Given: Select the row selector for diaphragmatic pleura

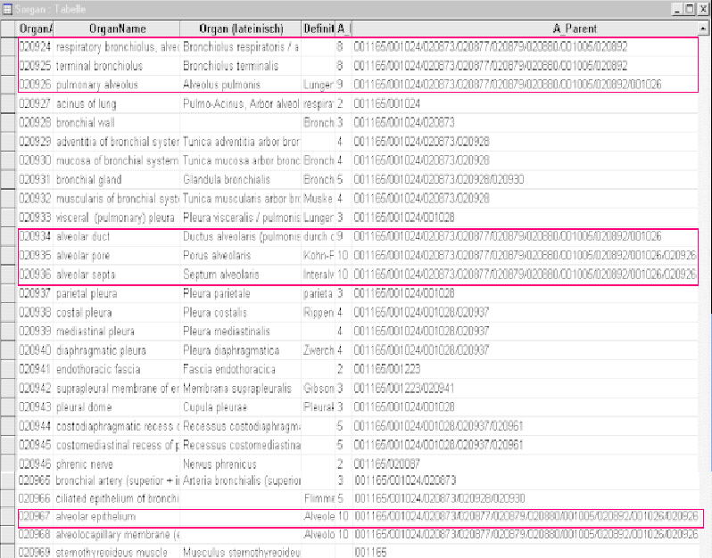Looking at the screenshot, I should [9, 350].
